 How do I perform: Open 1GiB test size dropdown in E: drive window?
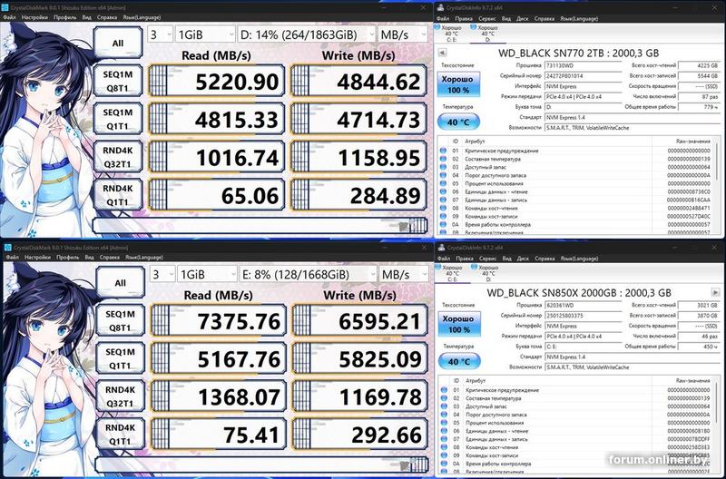(208, 275)
